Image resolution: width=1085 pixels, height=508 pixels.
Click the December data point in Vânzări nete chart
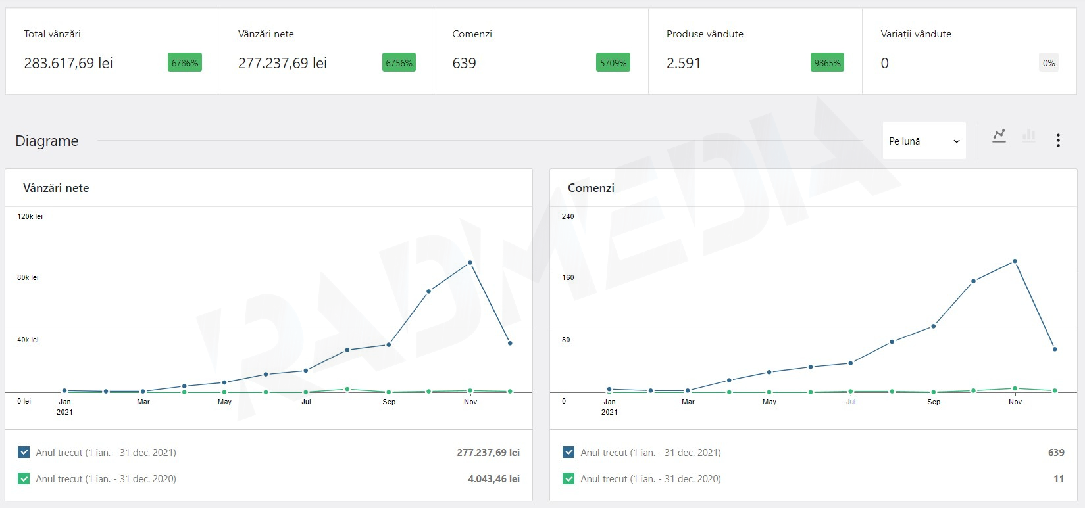pyautogui.click(x=510, y=343)
